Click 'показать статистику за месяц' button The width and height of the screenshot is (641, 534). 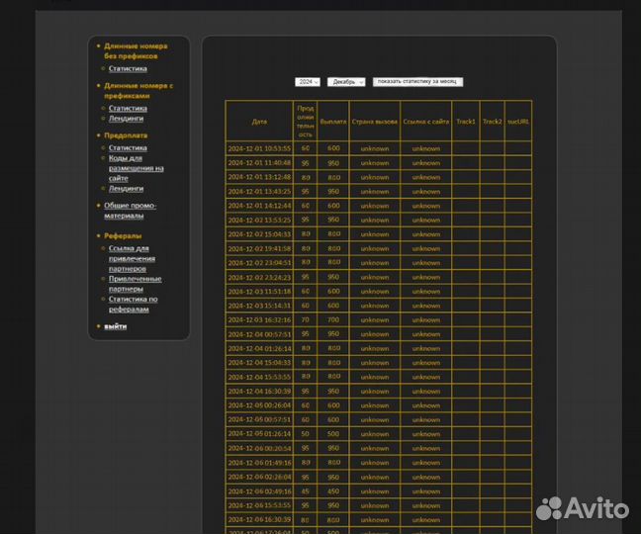point(417,82)
